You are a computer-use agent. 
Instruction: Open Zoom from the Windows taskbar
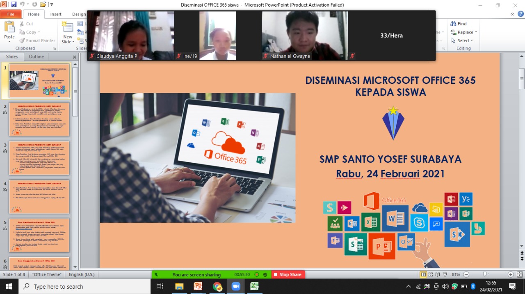[236, 286]
